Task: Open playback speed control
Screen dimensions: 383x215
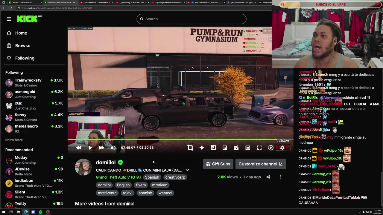Action: click(270, 148)
